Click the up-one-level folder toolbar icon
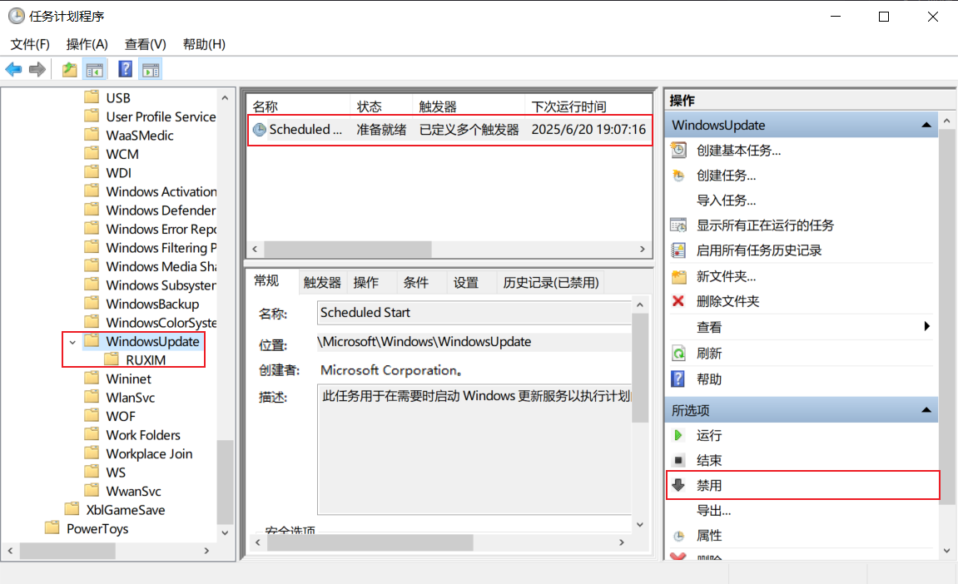This screenshot has width=958, height=584. tap(70, 70)
